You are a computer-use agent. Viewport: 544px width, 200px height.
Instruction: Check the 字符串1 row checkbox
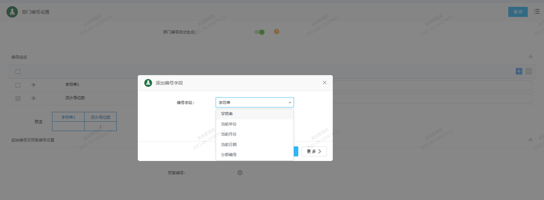tap(18, 85)
